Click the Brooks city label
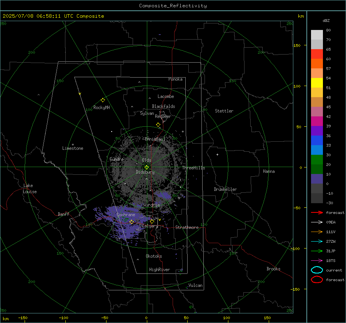 [273, 269]
